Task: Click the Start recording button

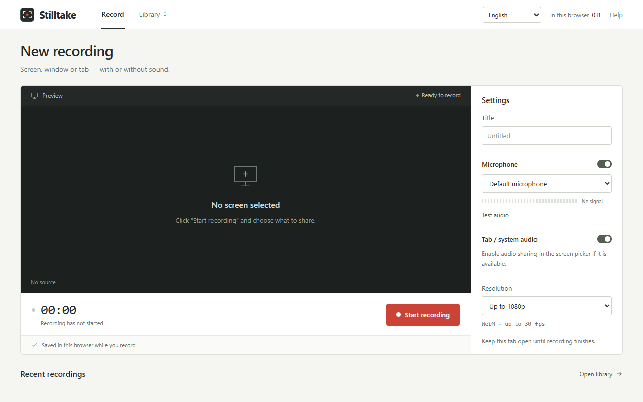Action: 423,315
